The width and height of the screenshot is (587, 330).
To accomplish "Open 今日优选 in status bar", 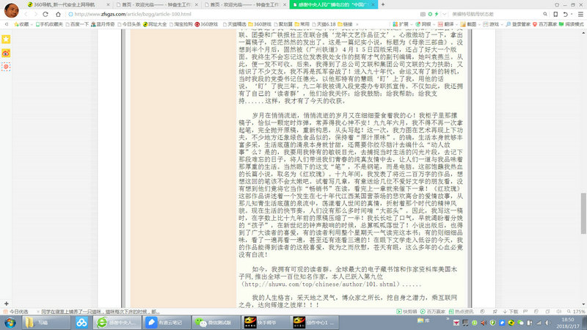I will pyautogui.click(x=15, y=311).
